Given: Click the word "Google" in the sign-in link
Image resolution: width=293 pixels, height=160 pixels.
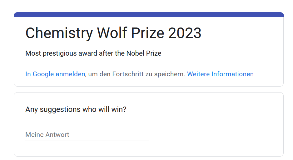Looking at the screenshot, I should (43, 74).
